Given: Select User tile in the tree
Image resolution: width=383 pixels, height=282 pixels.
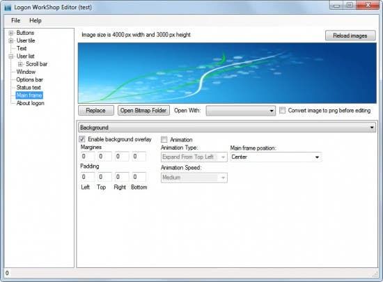Looking at the screenshot, I should tap(26, 40).
